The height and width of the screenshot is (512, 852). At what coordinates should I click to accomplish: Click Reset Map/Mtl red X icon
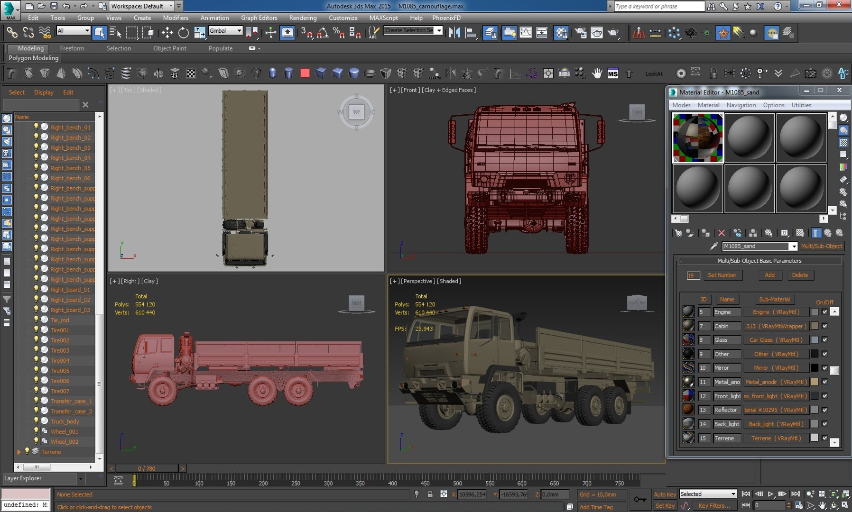click(721, 233)
